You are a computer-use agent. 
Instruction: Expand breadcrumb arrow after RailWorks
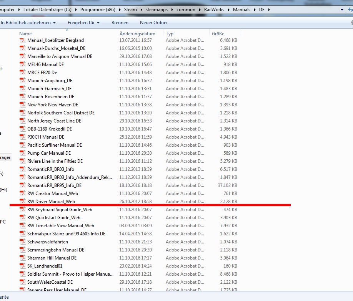pyautogui.click(x=229, y=10)
